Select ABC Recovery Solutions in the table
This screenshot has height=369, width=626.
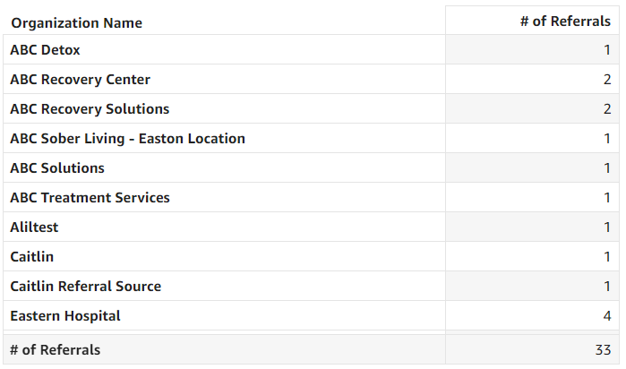coord(90,109)
